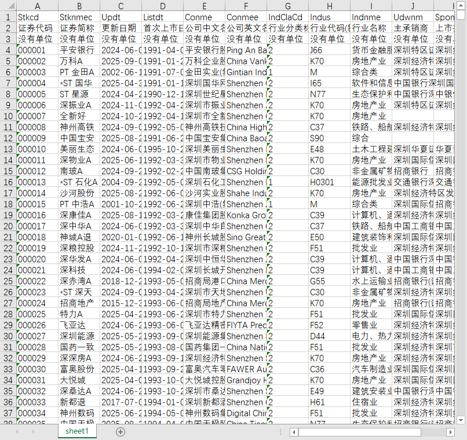Viewport: 467px width, 440px height.
Task: Click the Listdt header cell
Action: (163, 17)
